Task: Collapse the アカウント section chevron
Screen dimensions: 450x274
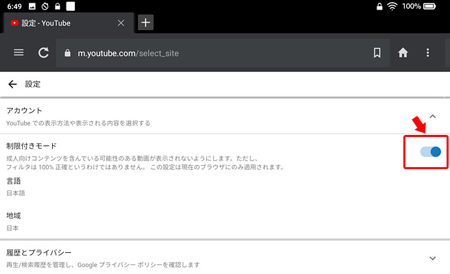Action: (432, 116)
